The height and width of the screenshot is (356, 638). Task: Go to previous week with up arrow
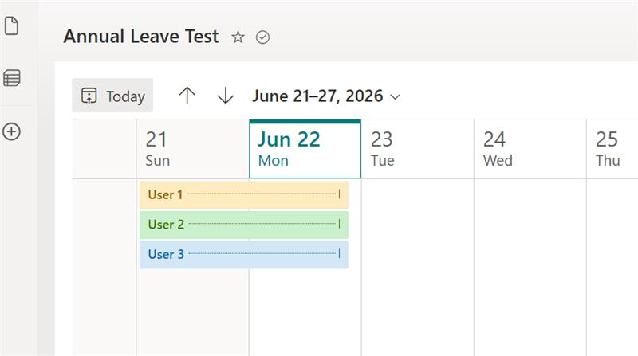point(187,96)
